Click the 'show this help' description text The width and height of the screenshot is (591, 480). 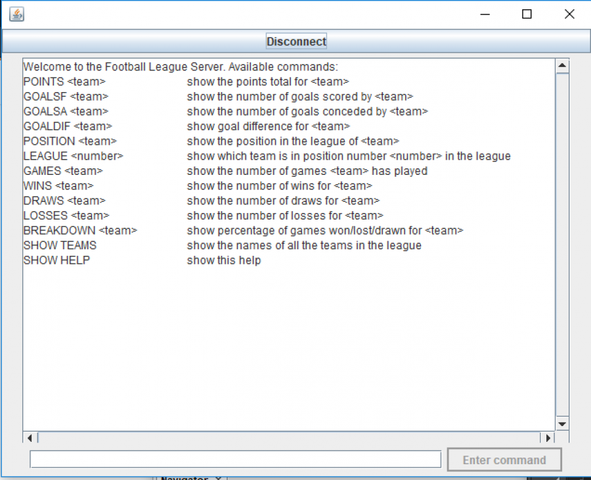pyautogui.click(x=223, y=260)
